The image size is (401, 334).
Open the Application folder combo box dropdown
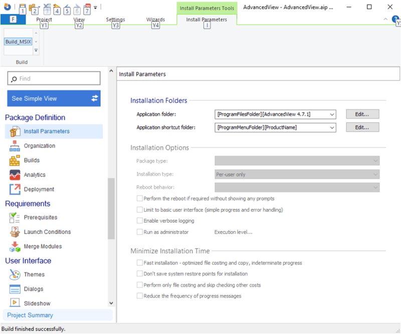click(x=331, y=114)
